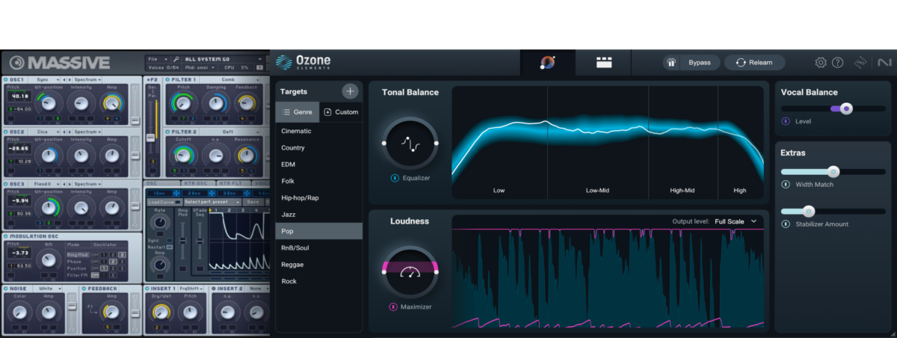Click the Load Curve icon in Massive
897x338 pixels.
click(178, 202)
